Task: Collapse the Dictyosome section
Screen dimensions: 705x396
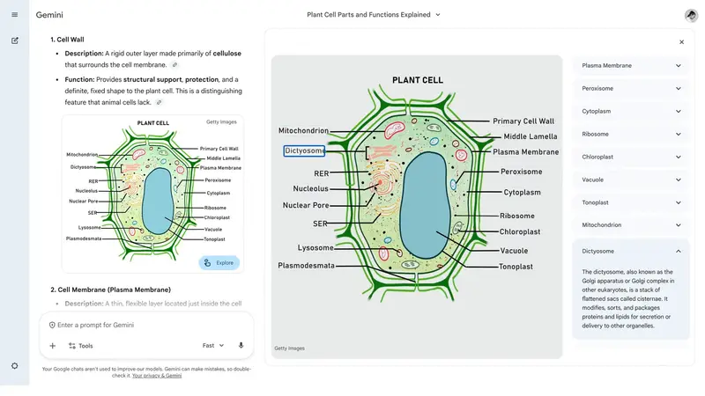Action: [x=678, y=251]
